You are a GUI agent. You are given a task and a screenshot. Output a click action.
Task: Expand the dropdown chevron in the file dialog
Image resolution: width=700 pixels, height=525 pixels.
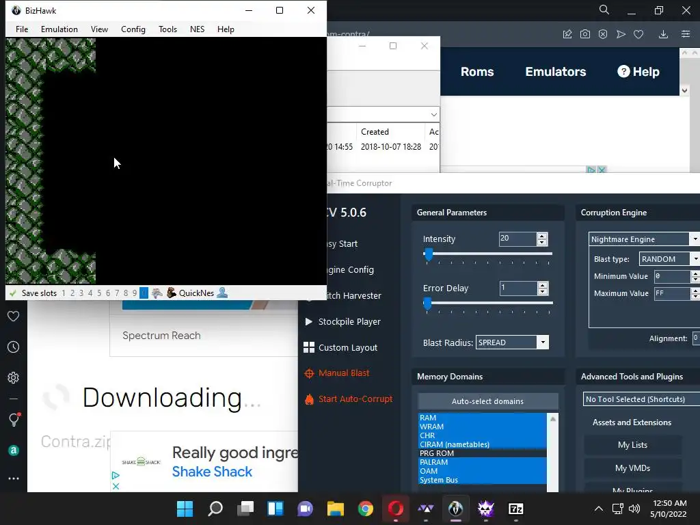[x=433, y=115]
